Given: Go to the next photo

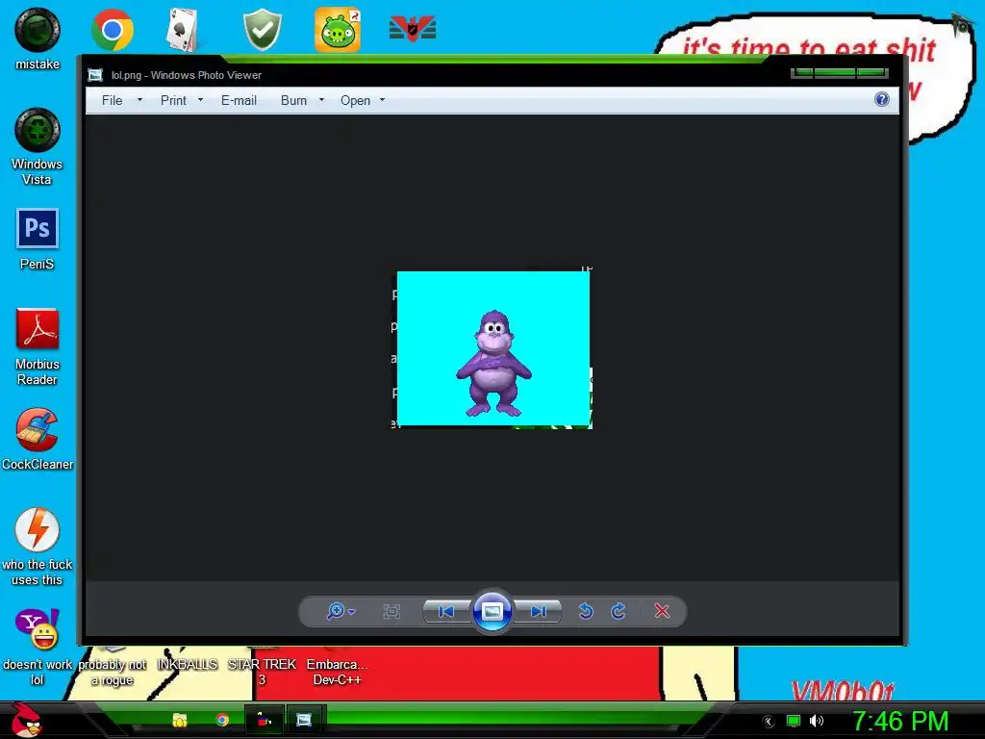Looking at the screenshot, I should [x=538, y=611].
